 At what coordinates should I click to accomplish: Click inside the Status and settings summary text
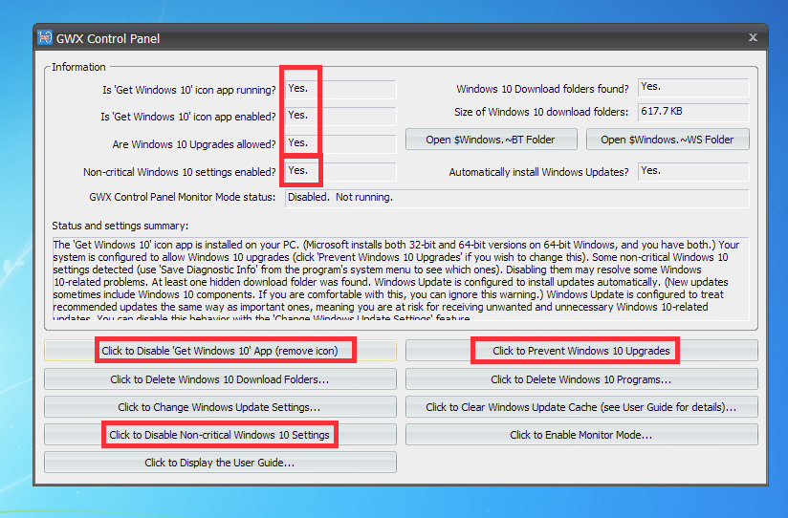click(x=401, y=279)
